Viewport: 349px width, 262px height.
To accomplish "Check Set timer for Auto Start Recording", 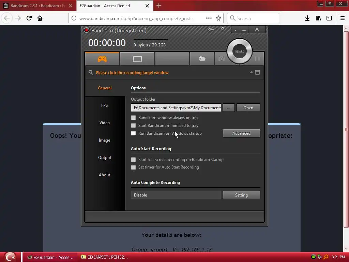I will tap(133, 167).
